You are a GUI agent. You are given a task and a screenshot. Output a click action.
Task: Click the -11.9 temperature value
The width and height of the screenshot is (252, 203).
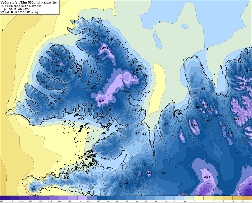(230, 133)
